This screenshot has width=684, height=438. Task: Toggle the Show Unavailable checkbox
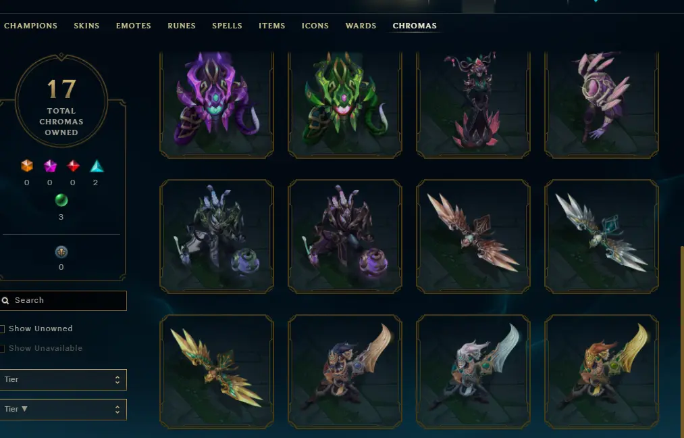[x=2, y=349]
